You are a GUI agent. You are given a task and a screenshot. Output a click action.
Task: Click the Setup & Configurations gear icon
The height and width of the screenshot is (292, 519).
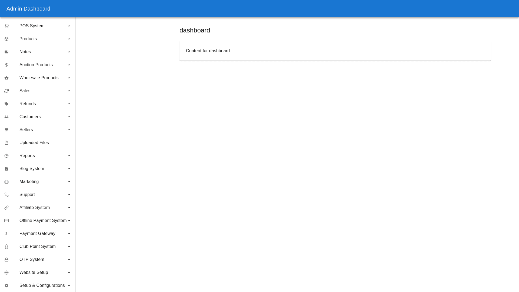[x=6, y=286]
